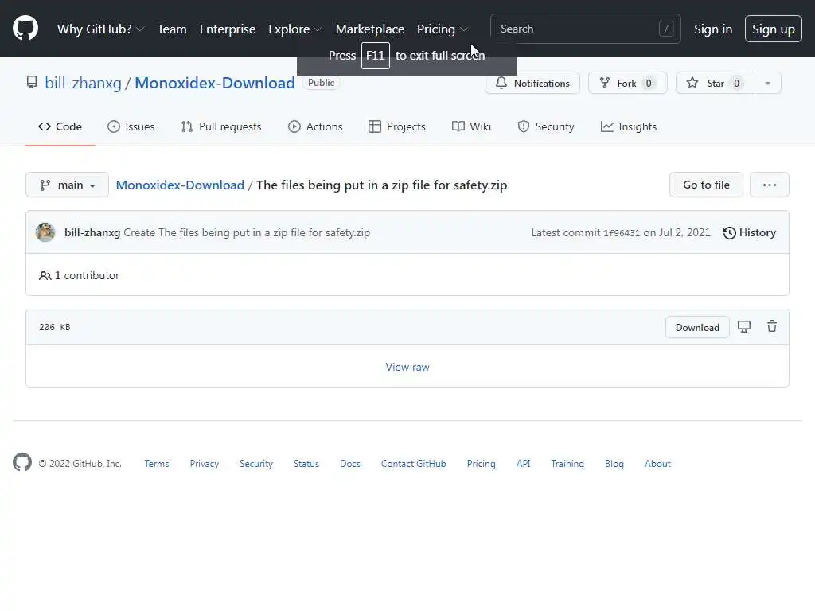Open file with GitHub Desktop icon
815x611 pixels.
click(x=744, y=327)
